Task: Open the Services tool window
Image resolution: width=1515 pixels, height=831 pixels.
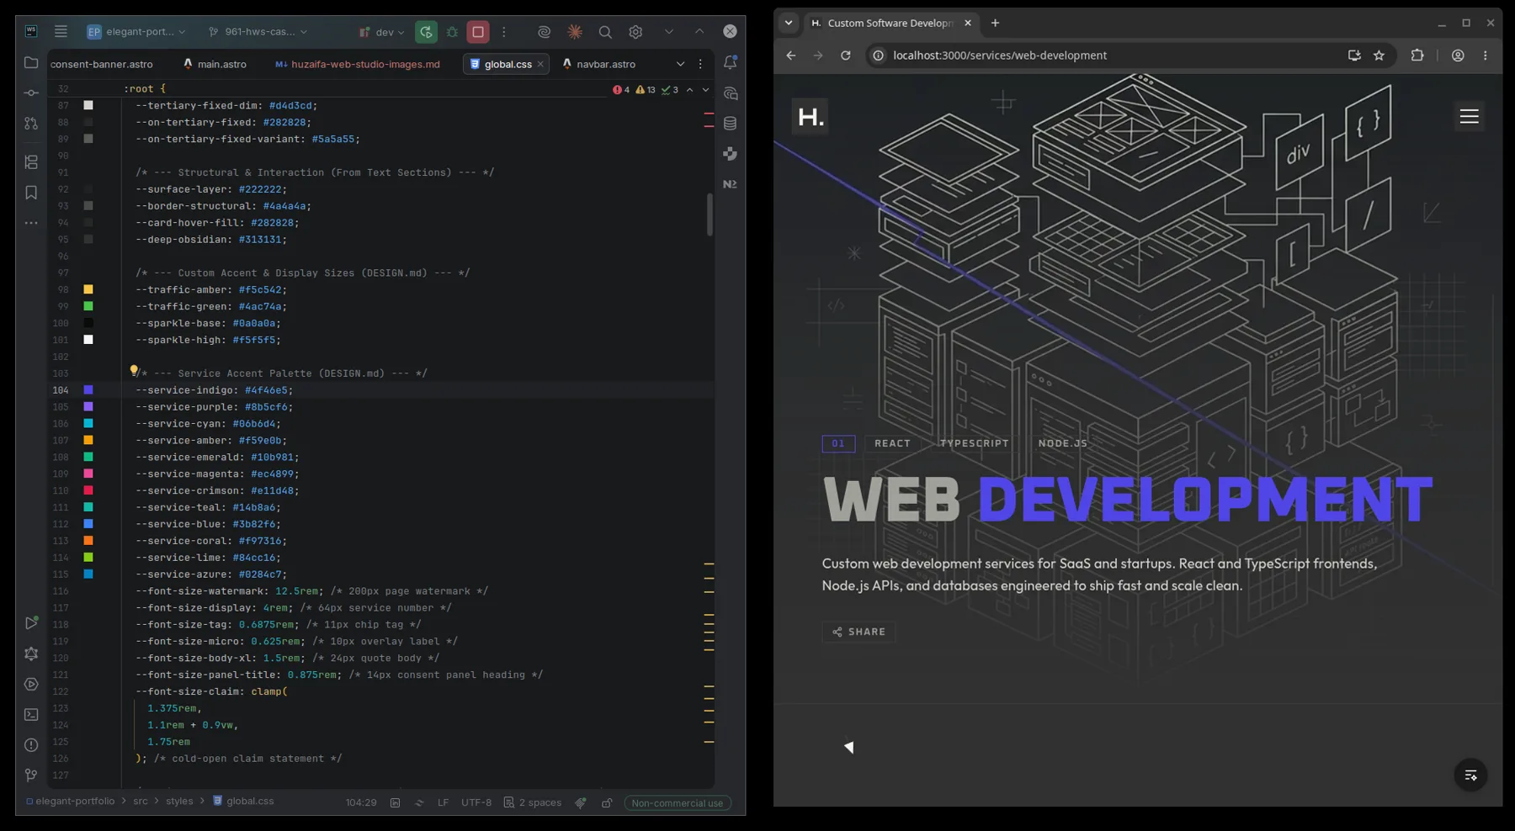Action: click(x=31, y=684)
